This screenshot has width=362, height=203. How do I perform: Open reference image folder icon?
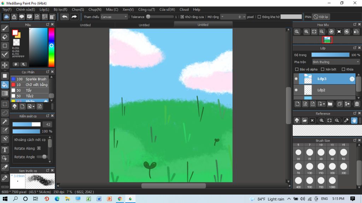click(x=304, y=121)
